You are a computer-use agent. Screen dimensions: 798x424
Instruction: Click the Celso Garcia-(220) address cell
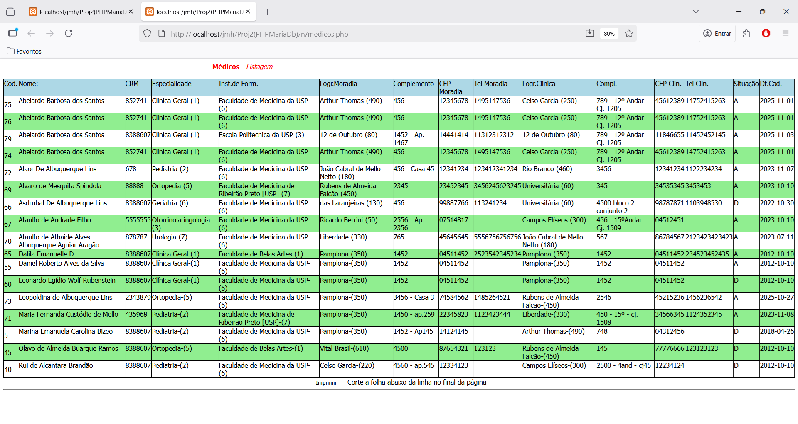point(356,369)
